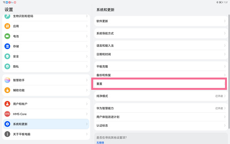Open 日期和时间
This screenshot has height=144, width=230.
[161, 55]
